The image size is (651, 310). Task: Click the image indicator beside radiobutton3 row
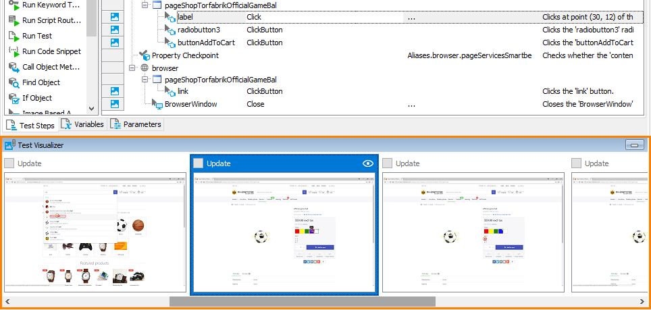tap(115, 30)
